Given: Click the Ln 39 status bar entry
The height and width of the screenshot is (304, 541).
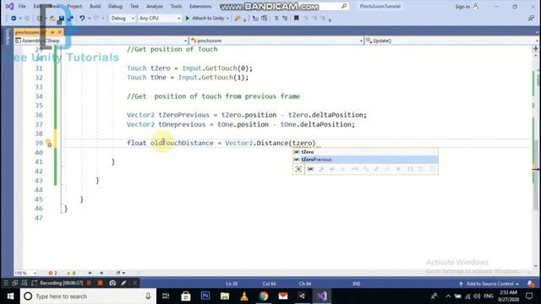Looking at the screenshot, I should click(x=232, y=284).
